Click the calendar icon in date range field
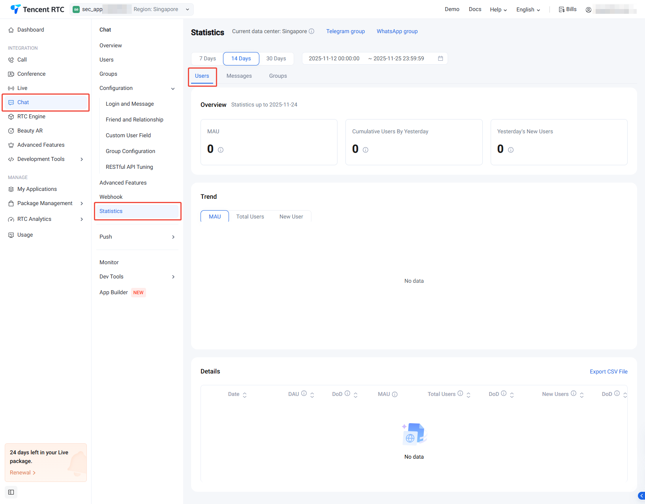645x504 pixels. pos(441,58)
